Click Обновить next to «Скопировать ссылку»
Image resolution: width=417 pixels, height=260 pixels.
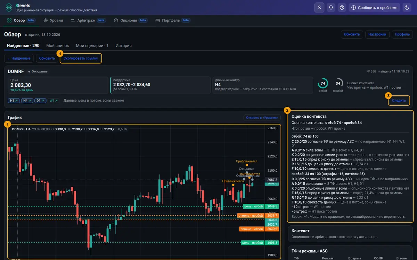[x=47, y=58]
